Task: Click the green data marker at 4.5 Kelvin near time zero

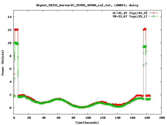Action: coord(14,78)
